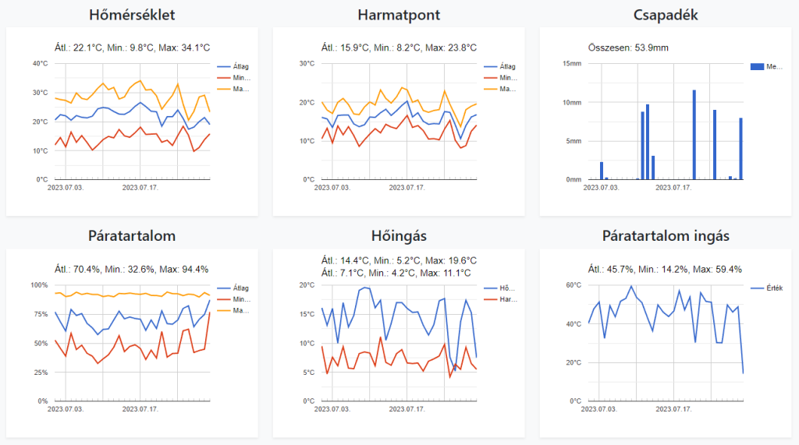Viewport: 799px width, 445px height.
Task: Click the Hőmérséklet chart heading
Action: (132, 15)
